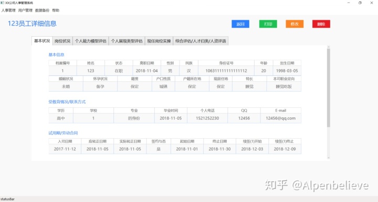Click the 身份证号 column header
This screenshot has height=202, width=378.
(226, 63)
